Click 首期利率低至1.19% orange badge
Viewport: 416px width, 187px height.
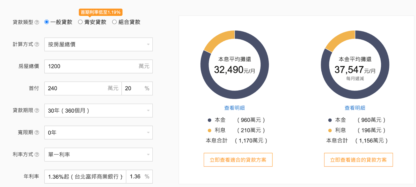[x=101, y=12]
